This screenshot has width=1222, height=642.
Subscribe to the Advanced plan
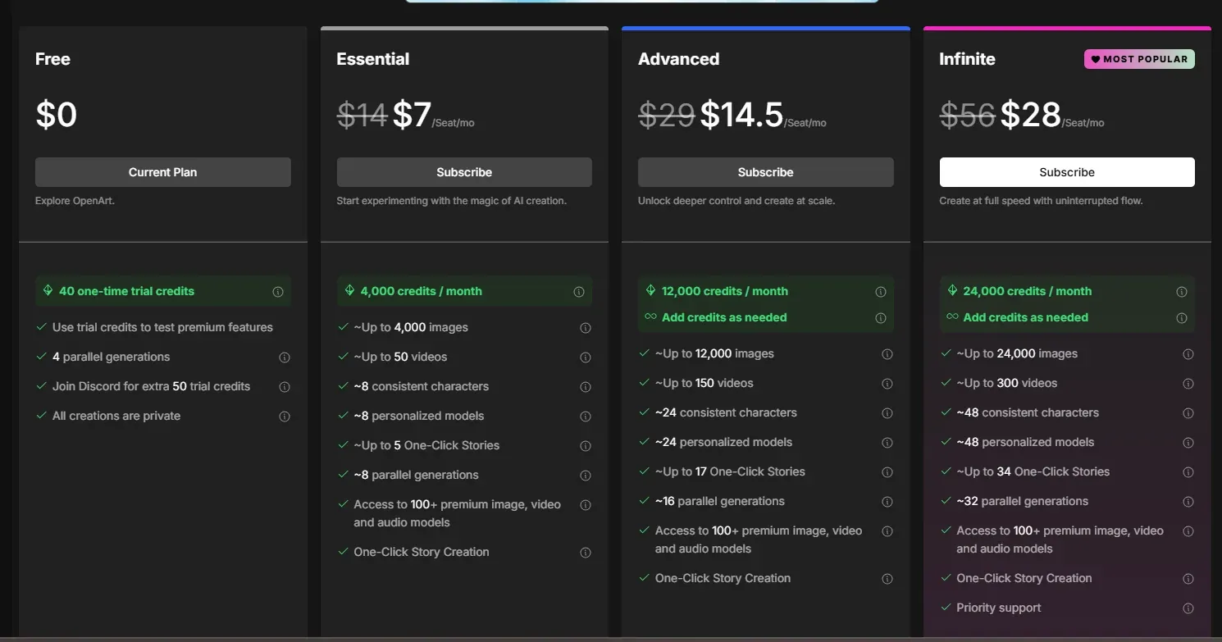tap(765, 172)
